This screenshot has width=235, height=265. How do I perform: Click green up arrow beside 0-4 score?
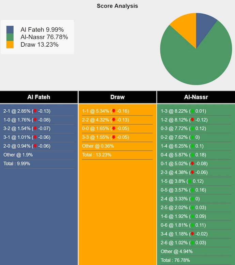point(192,155)
